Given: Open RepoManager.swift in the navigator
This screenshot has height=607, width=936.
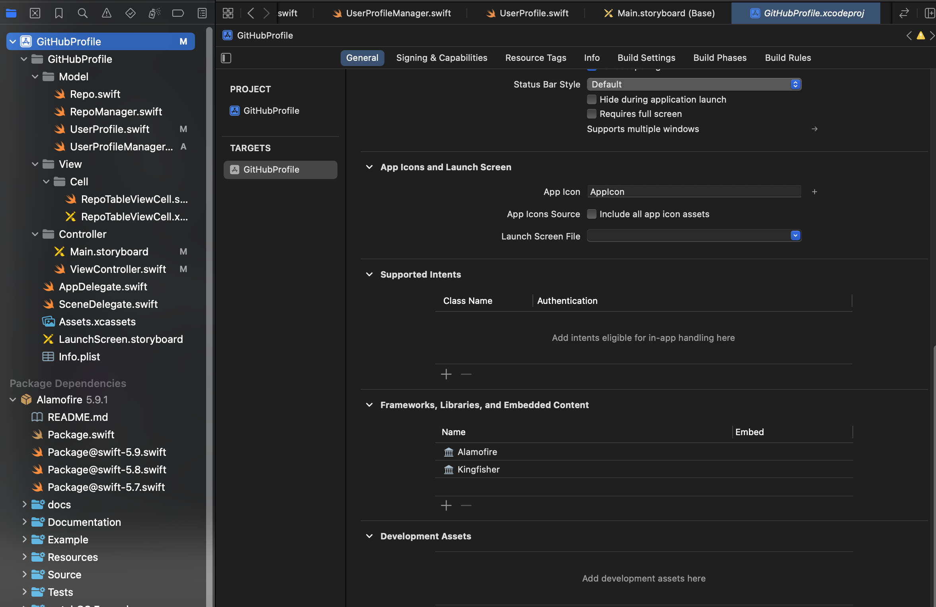Looking at the screenshot, I should coord(116,112).
